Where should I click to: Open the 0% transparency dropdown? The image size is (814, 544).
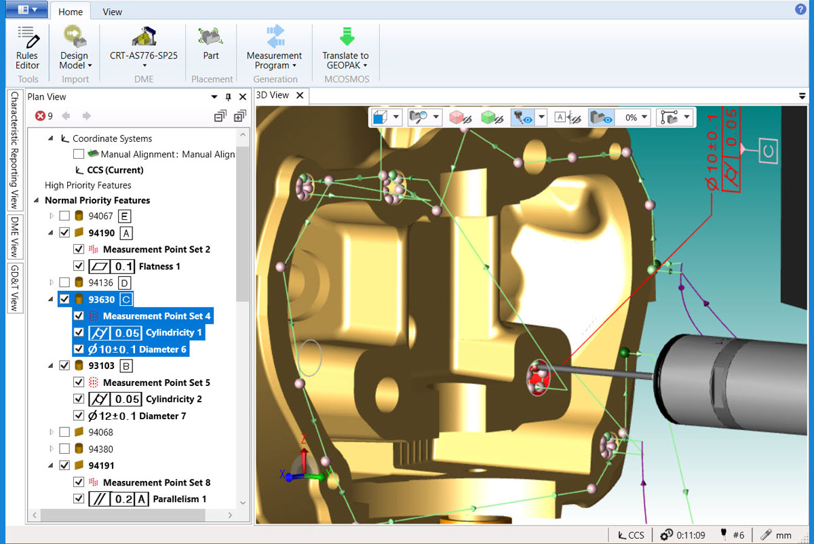[644, 117]
